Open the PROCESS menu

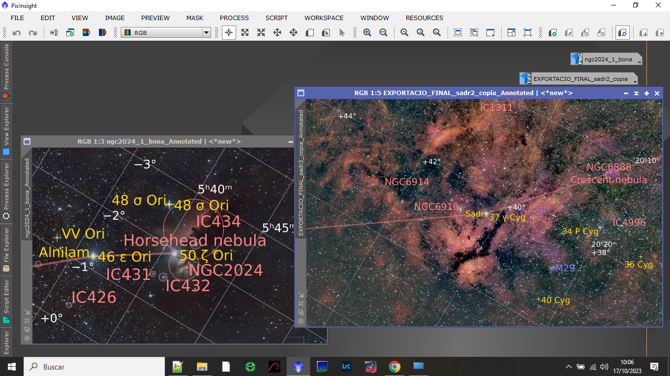(234, 18)
